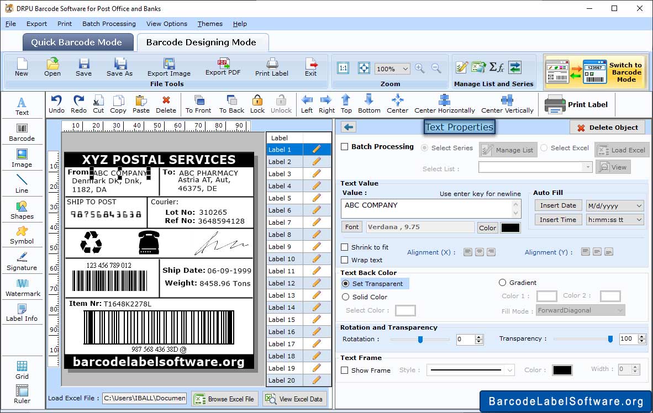Send object To Back

(231, 104)
